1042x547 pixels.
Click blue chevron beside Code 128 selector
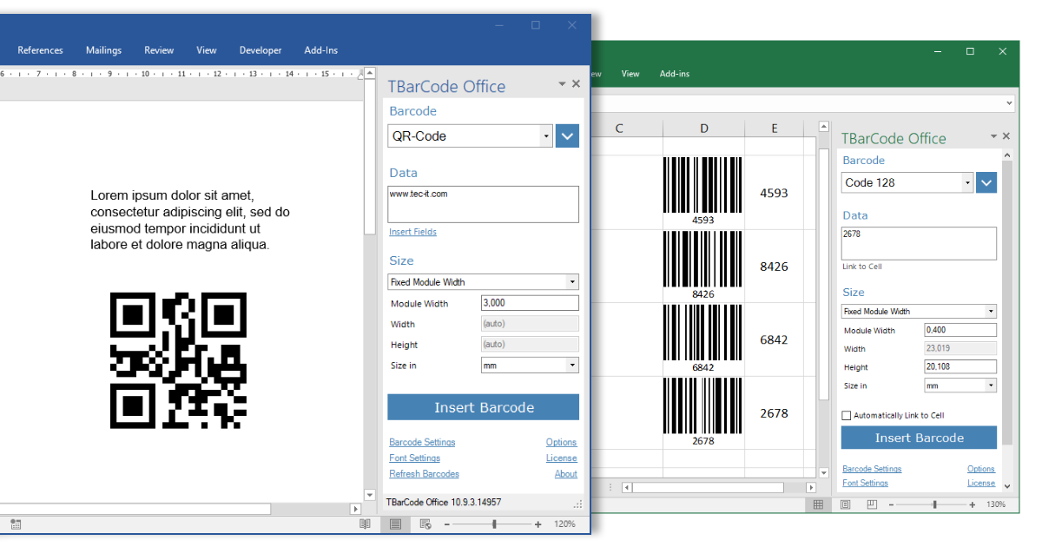(986, 182)
